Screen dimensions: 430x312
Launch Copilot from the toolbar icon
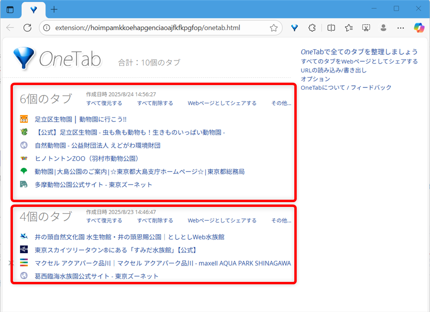click(419, 28)
